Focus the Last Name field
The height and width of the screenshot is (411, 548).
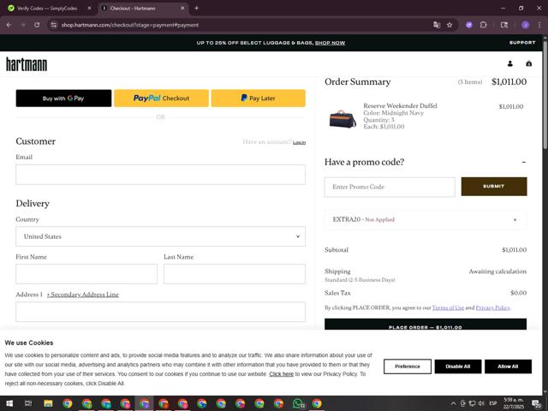(235, 274)
